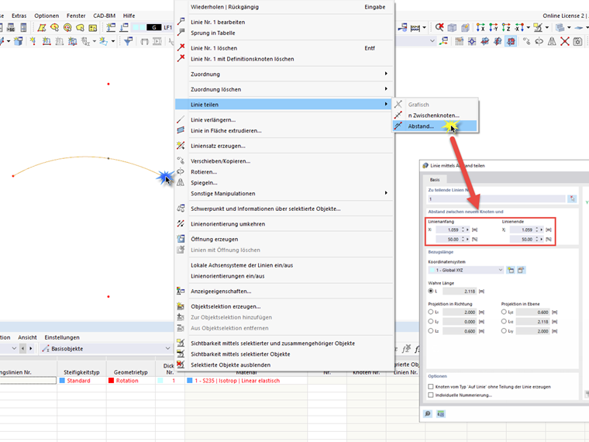Viewport: 589px width, 442px height.
Task: Open the CAD-BIM menu
Action: coord(104,16)
